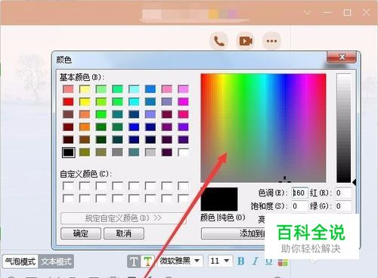Click the first empty custom color box
378x278 pixels.
[x=68, y=187]
